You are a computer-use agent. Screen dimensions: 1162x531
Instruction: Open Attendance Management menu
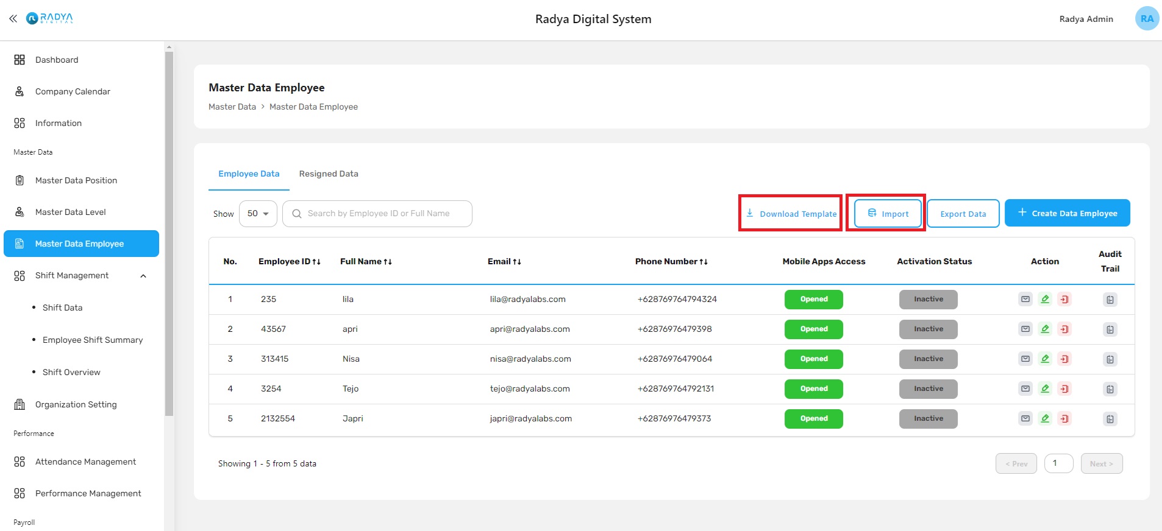click(x=81, y=462)
